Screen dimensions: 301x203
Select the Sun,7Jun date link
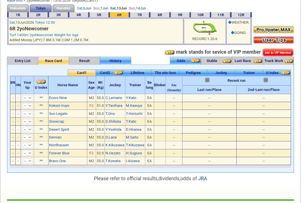(101, 8)
